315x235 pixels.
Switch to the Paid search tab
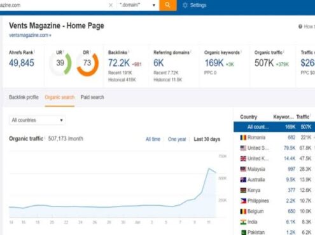point(92,97)
